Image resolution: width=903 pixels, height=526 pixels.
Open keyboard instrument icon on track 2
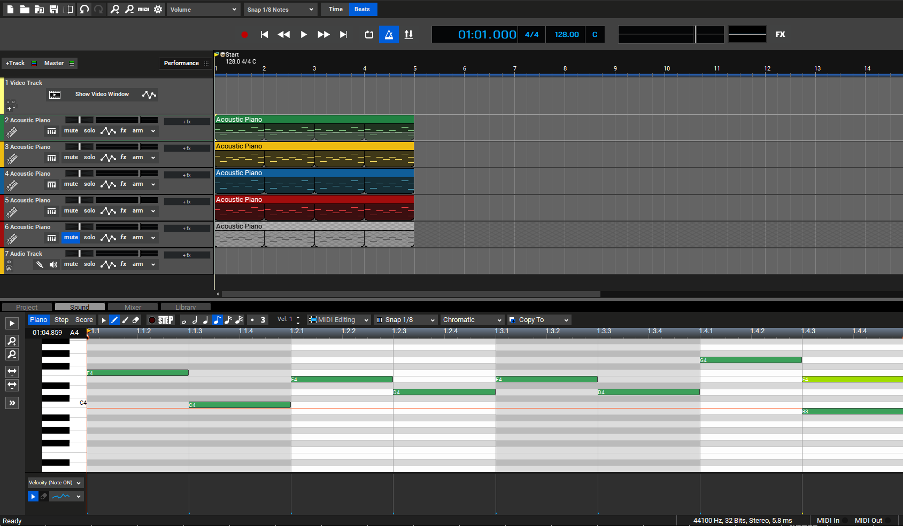pos(51,131)
